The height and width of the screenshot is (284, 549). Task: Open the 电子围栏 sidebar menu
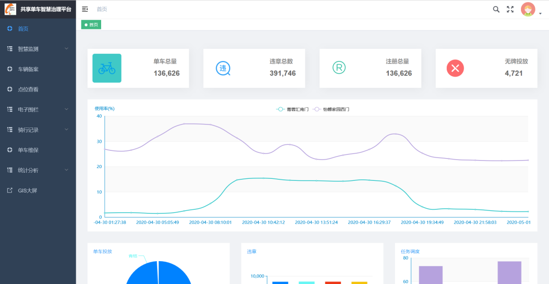click(38, 109)
